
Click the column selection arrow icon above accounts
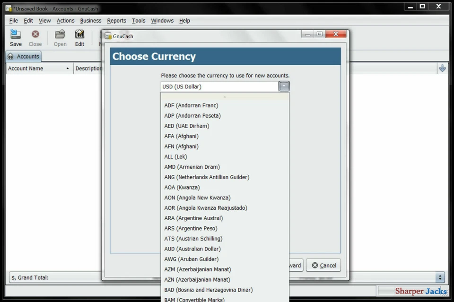pos(442,68)
